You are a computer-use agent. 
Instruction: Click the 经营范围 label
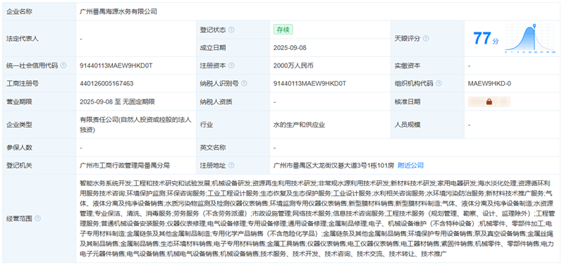(20, 218)
